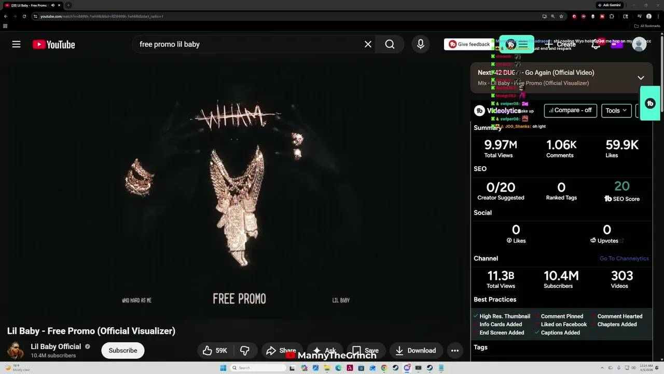
Task: Open the Chrome profile avatar
Action: pos(649,16)
